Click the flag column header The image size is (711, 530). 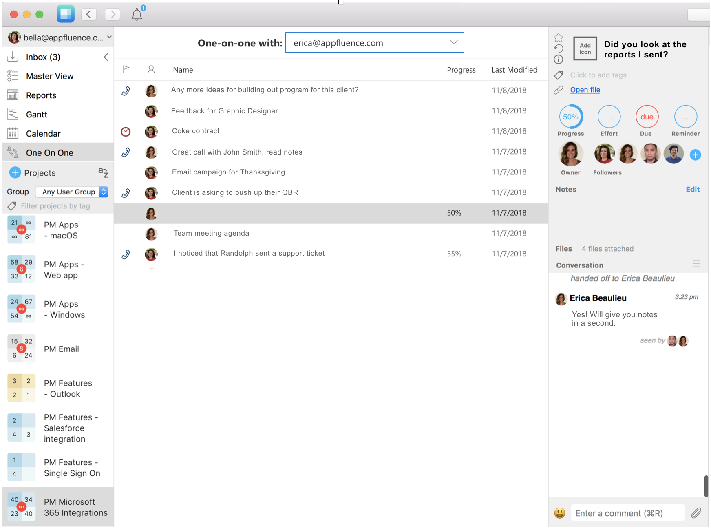(126, 69)
